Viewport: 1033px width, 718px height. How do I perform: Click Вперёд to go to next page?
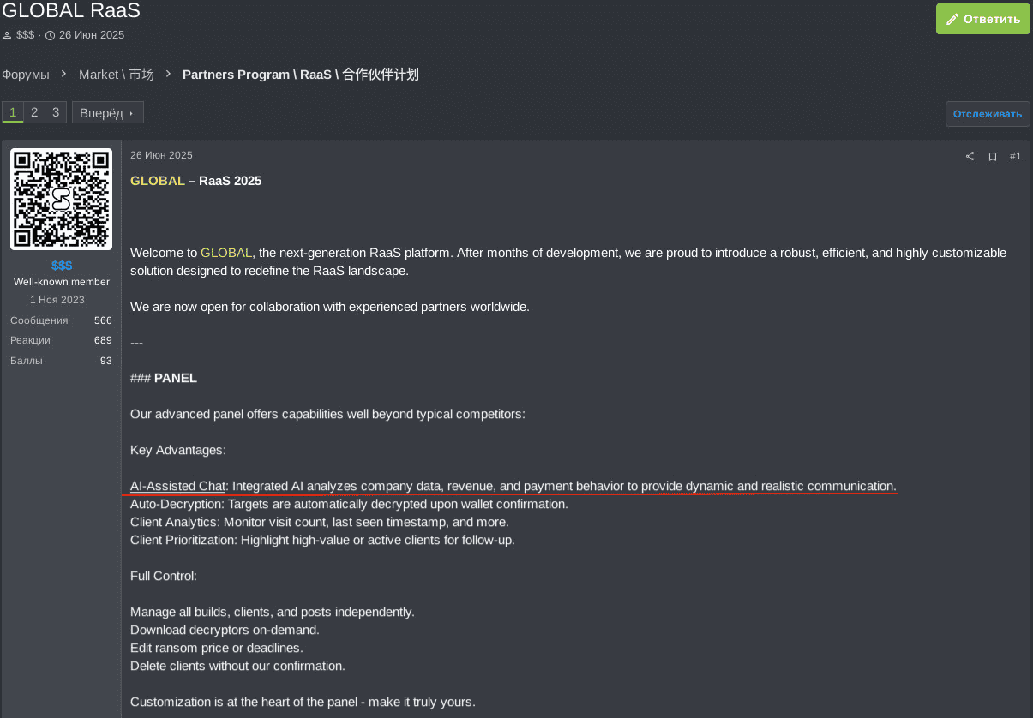point(107,113)
